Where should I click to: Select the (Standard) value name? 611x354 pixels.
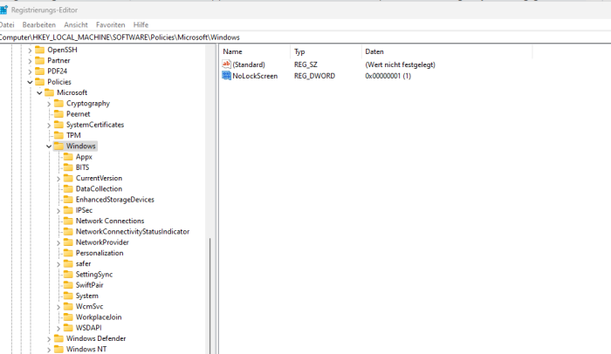tap(249, 65)
